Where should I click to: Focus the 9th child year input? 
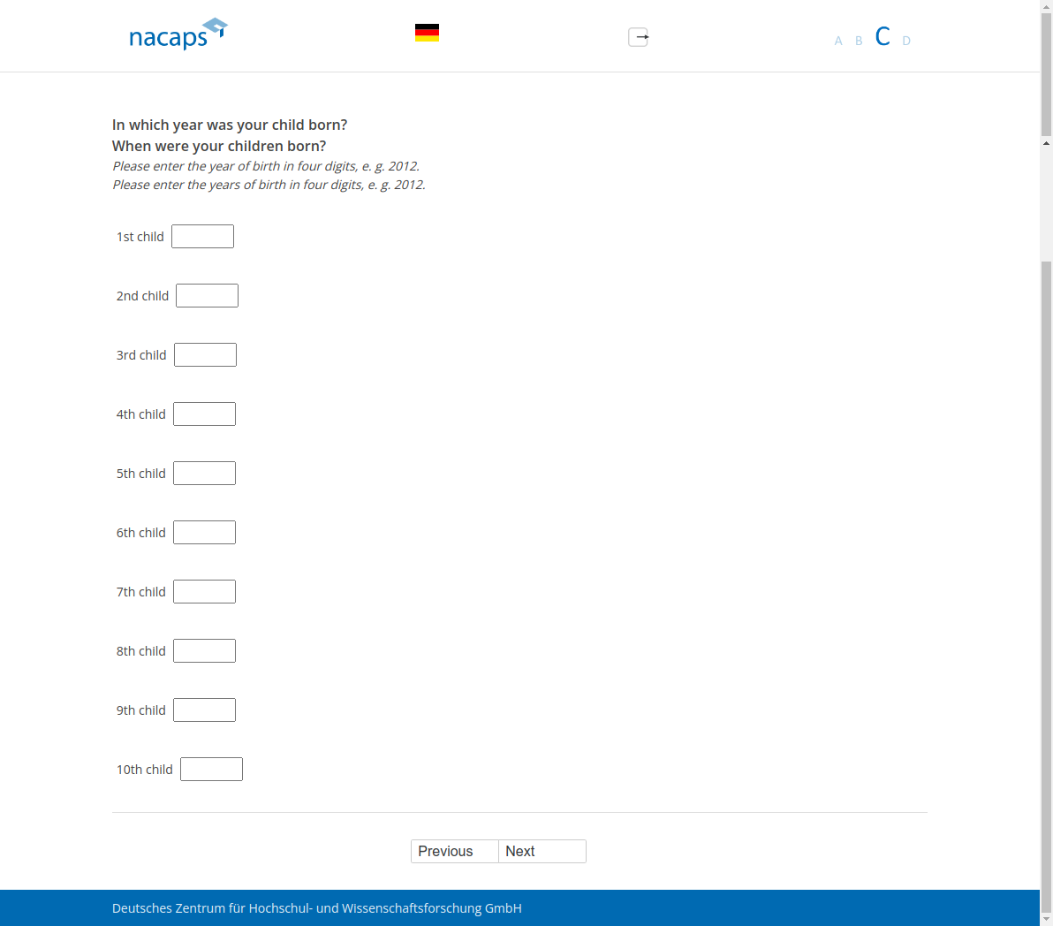click(x=204, y=710)
